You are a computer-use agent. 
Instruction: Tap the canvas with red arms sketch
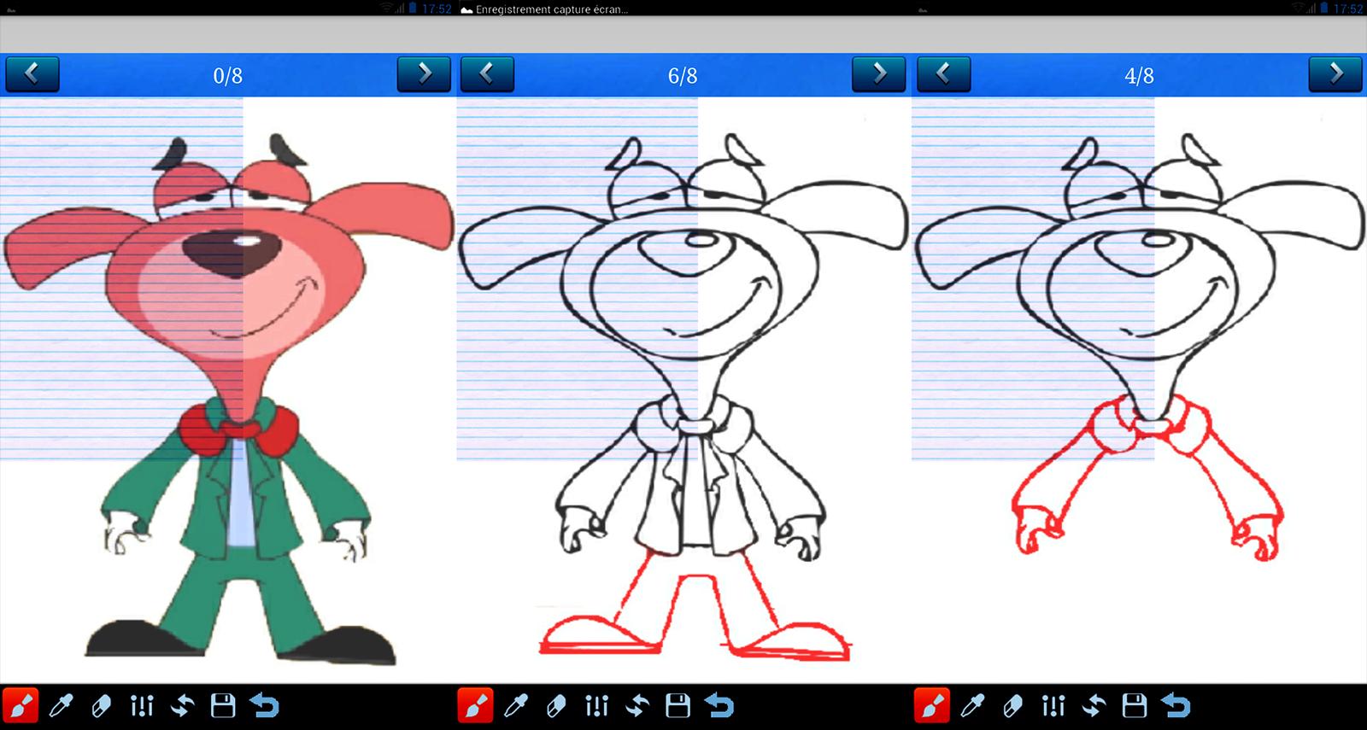tap(1139, 389)
